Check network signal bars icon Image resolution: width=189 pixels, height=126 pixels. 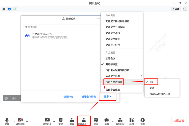[x=15, y=9]
